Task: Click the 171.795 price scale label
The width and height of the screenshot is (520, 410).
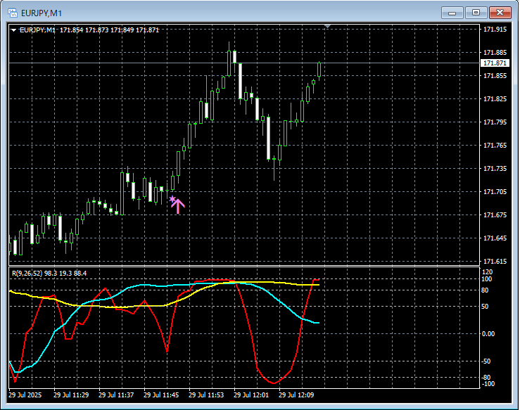Action: click(495, 122)
